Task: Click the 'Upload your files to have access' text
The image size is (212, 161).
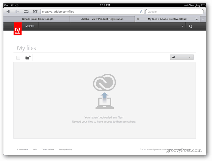Action: pyautogui.click(x=104, y=122)
